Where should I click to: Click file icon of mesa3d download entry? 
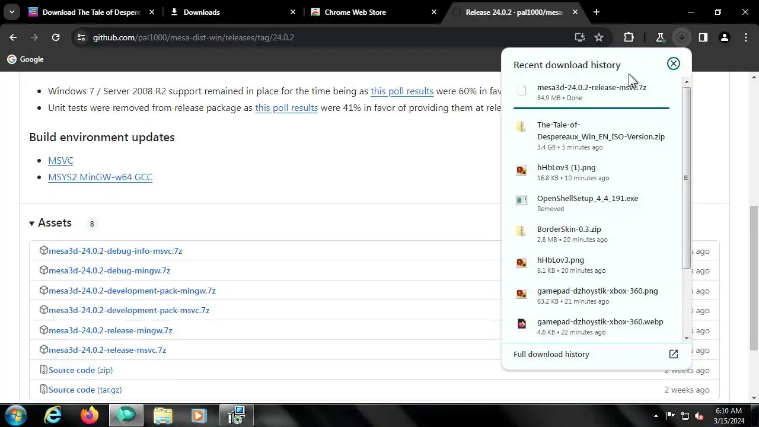(521, 90)
